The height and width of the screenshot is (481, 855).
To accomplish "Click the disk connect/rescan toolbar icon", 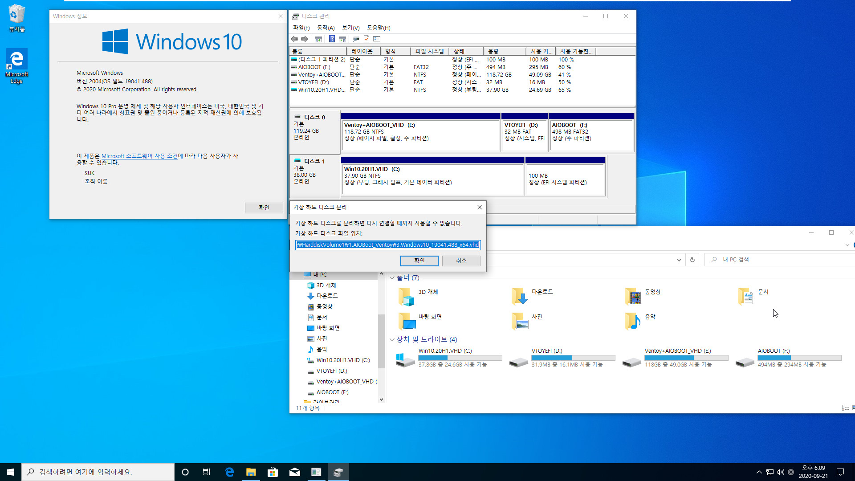I will click(356, 39).
